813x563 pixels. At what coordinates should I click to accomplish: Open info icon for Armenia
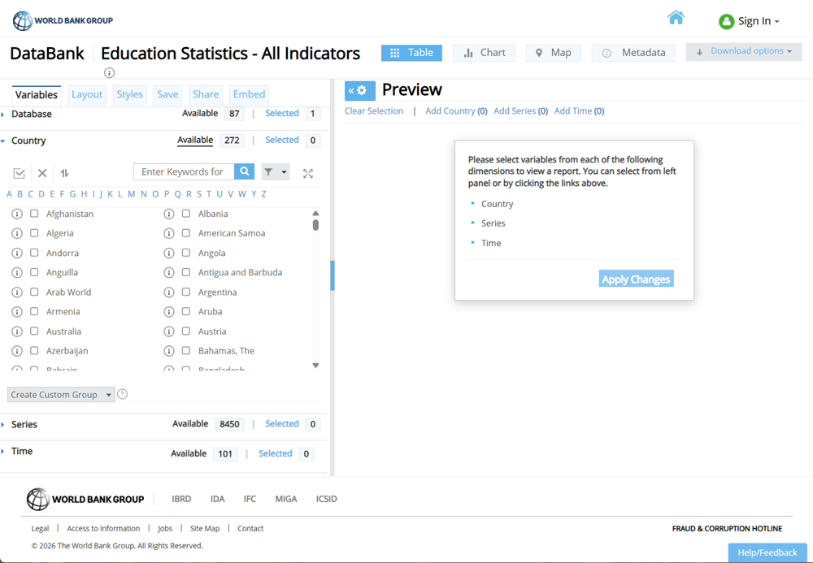pyautogui.click(x=17, y=312)
